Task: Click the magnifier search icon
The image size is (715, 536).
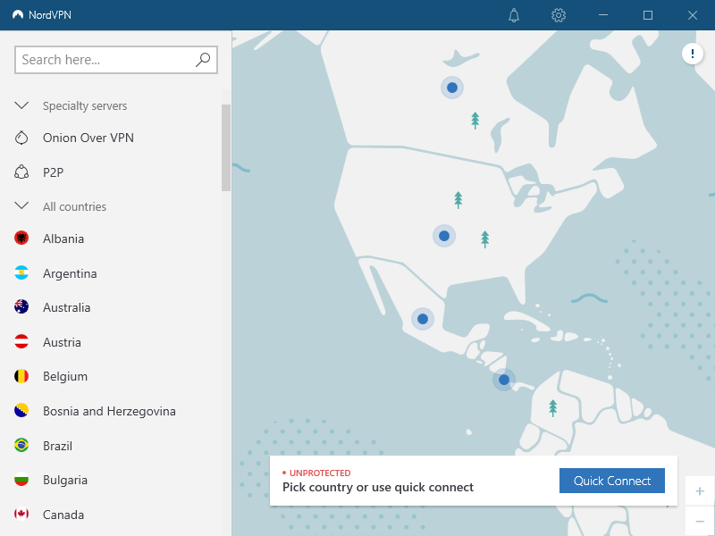Action: pos(203,59)
